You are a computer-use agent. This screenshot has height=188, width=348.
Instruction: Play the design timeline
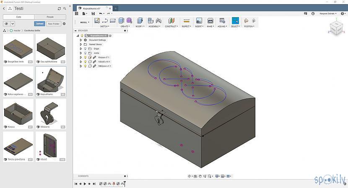tap(85, 184)
